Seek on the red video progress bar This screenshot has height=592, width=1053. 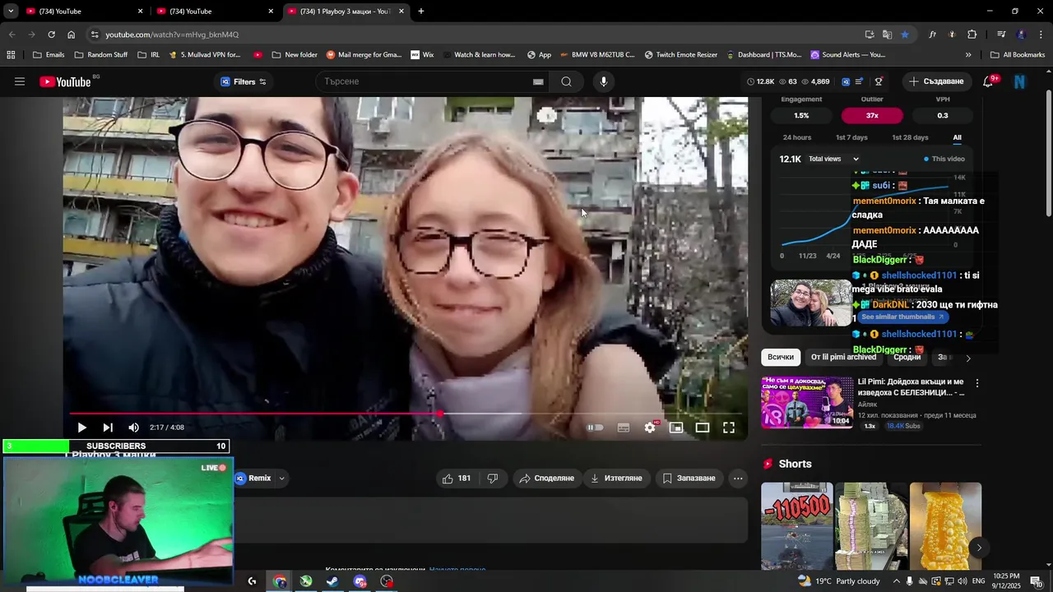[406, 414]
